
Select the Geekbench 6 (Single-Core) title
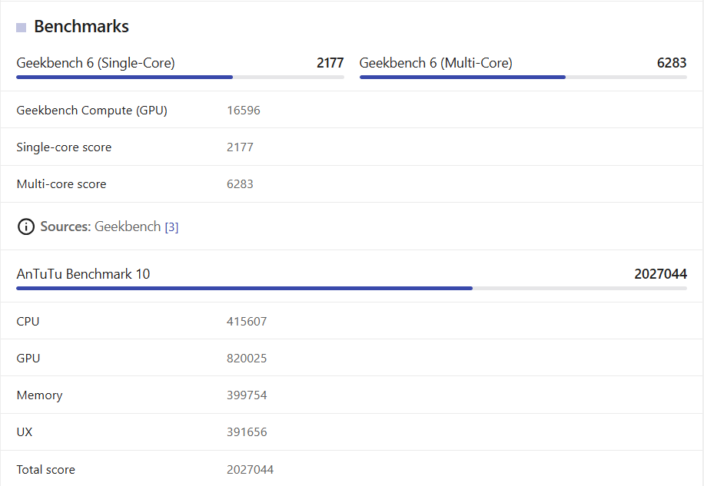click(x=95, y=63)
